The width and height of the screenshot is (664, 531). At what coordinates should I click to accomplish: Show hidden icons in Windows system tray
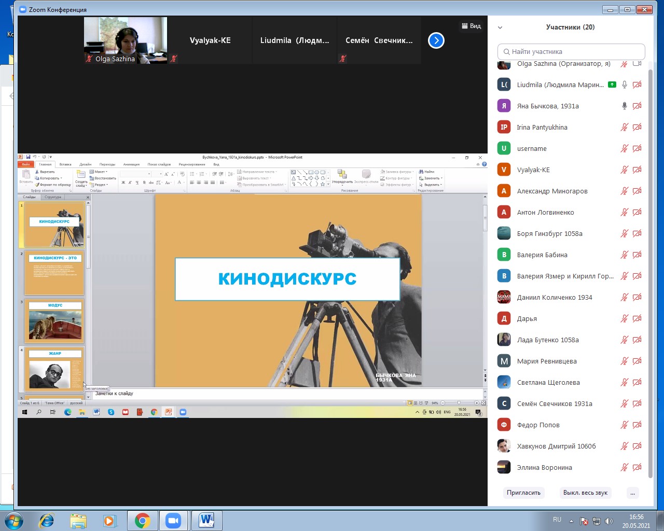[571, 521]
